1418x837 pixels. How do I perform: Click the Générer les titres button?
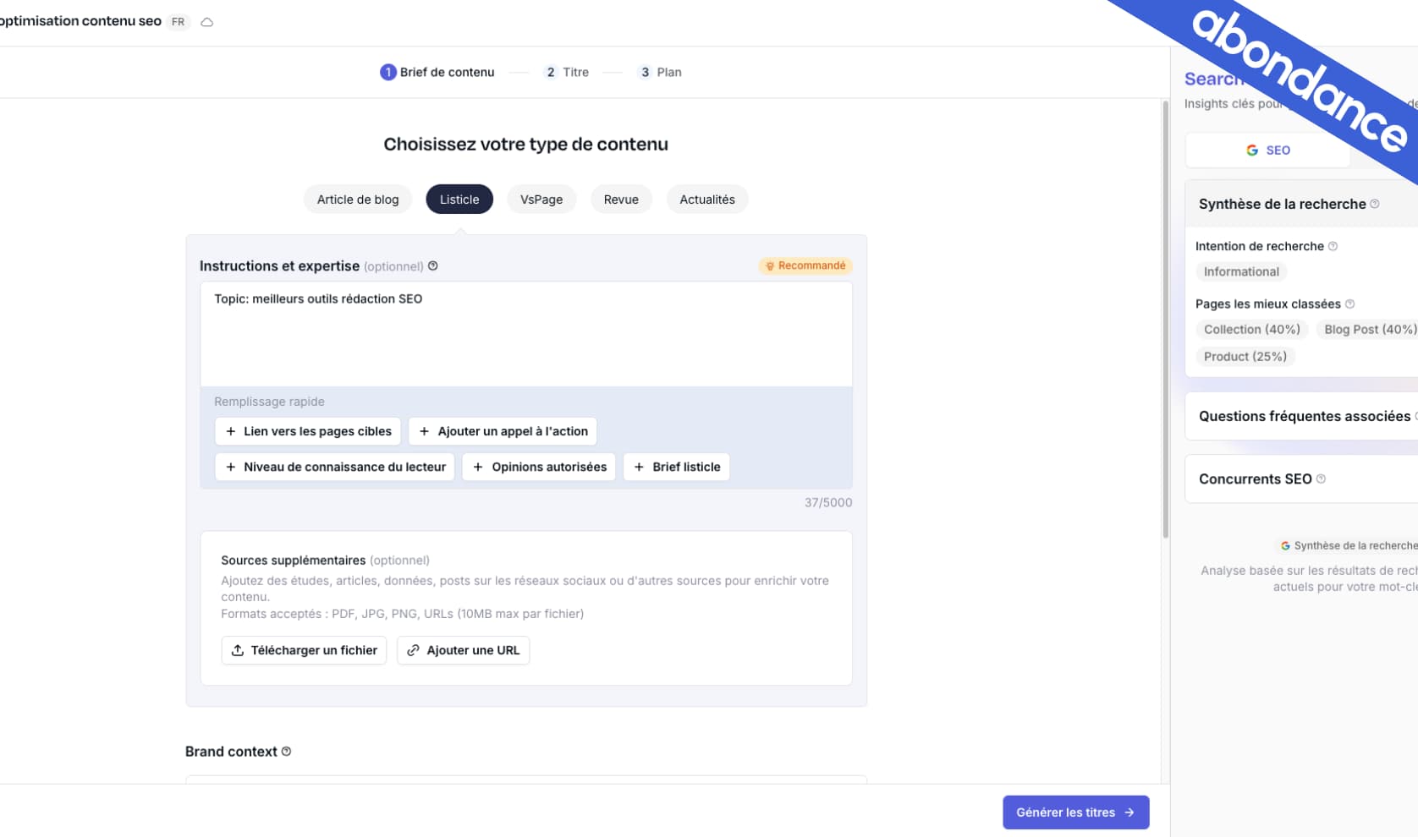pos(1075,812)
